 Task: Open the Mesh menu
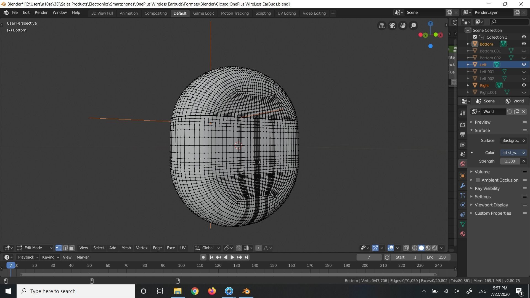pyautogui.click(x=126, y=248)
